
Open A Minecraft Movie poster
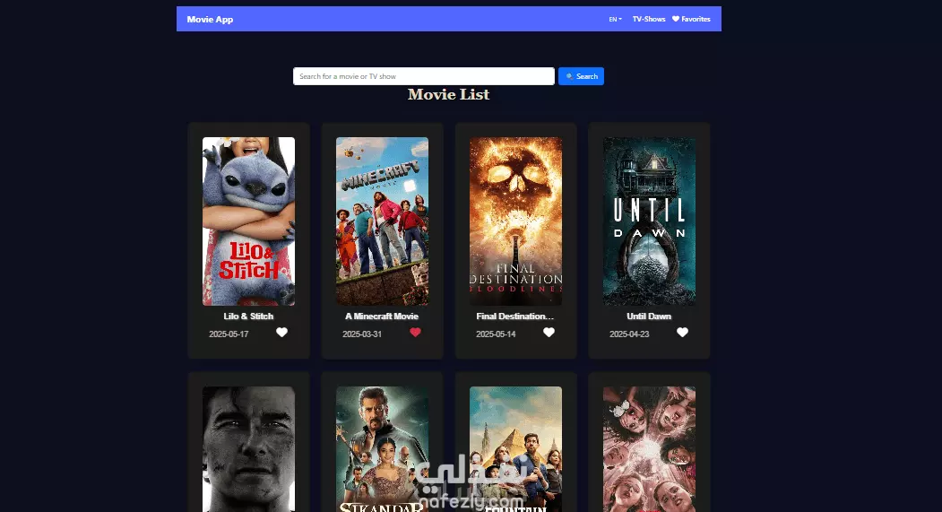click(382, 221)
